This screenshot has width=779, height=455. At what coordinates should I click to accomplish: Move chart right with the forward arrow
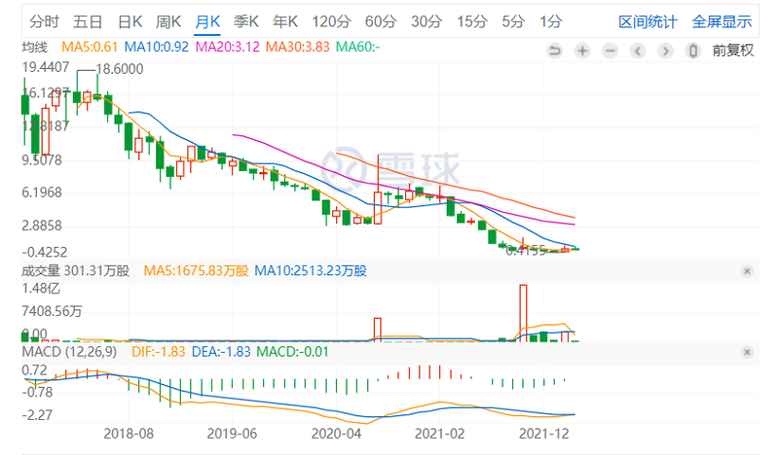tap(666, 51)
